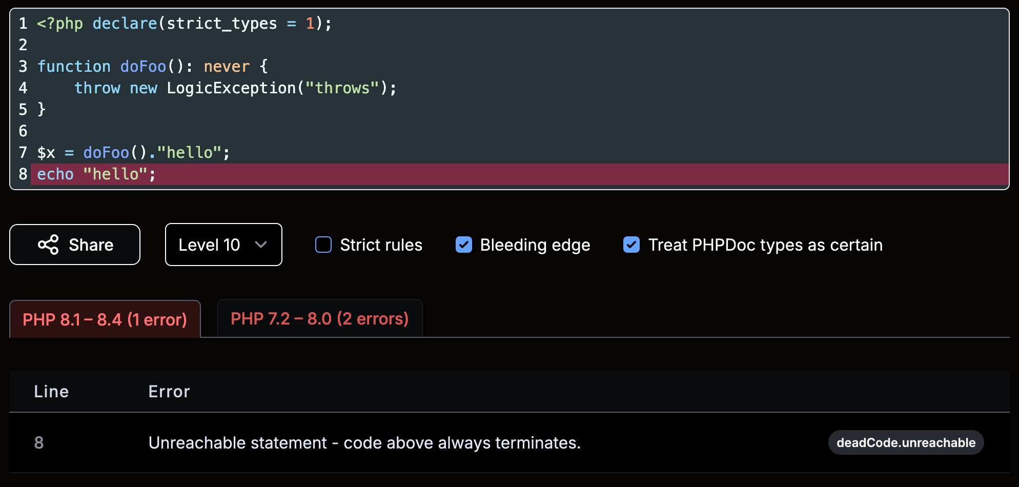
Task: Click the highlighted echo "hello" code line
Action: pyautogui.click(x=520, y=174)
